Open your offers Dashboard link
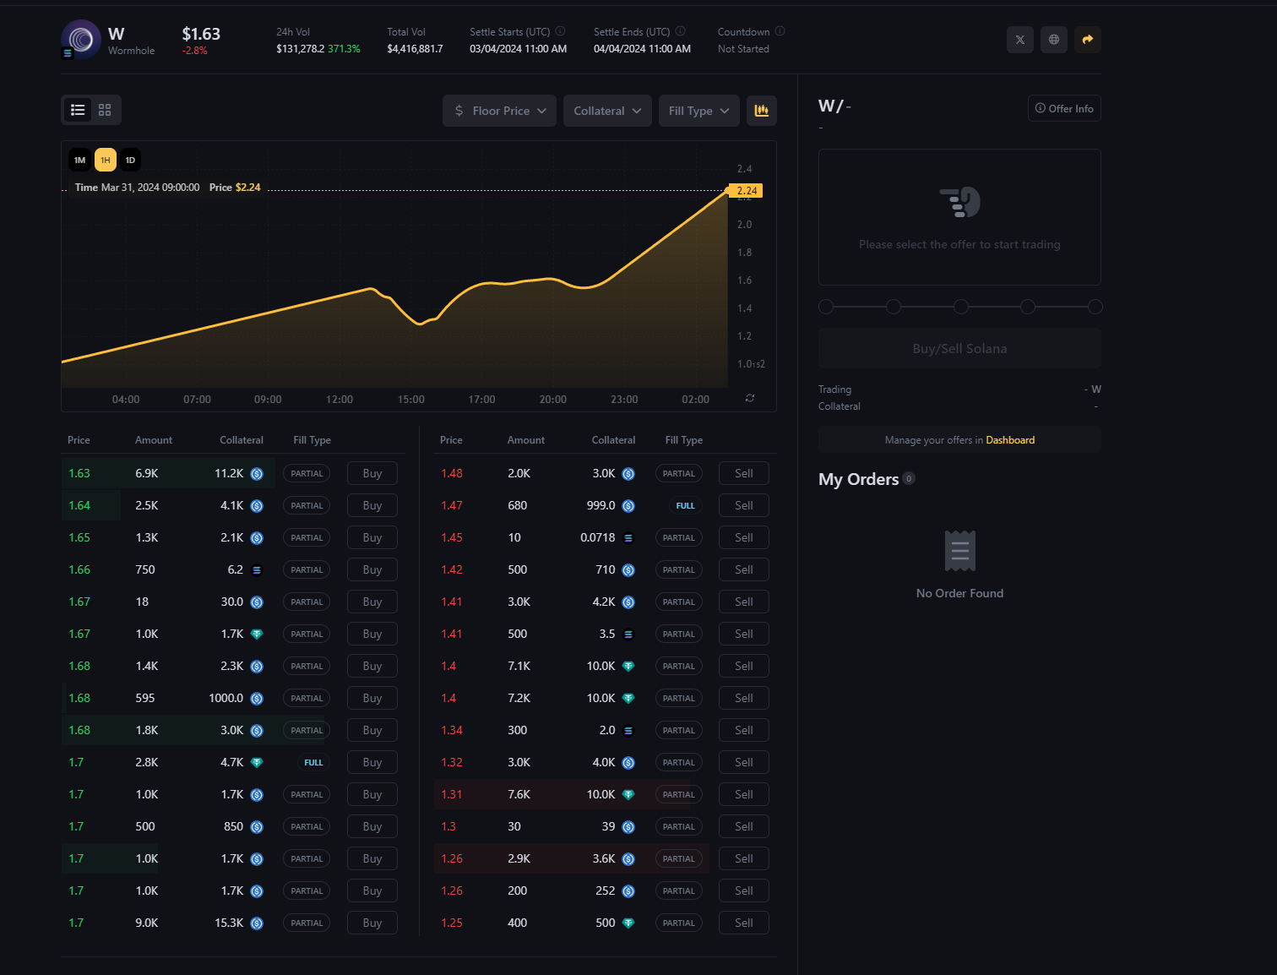Image resolution: width=1277 pixels, height=975 pixels. point(1010,439)
